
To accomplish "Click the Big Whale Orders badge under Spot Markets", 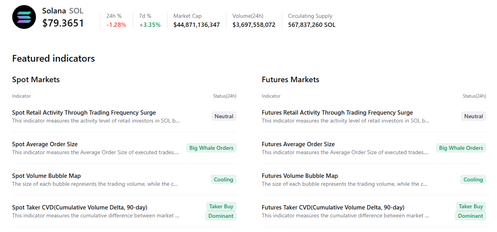I will pyautogui.click(x=211, y=148).
